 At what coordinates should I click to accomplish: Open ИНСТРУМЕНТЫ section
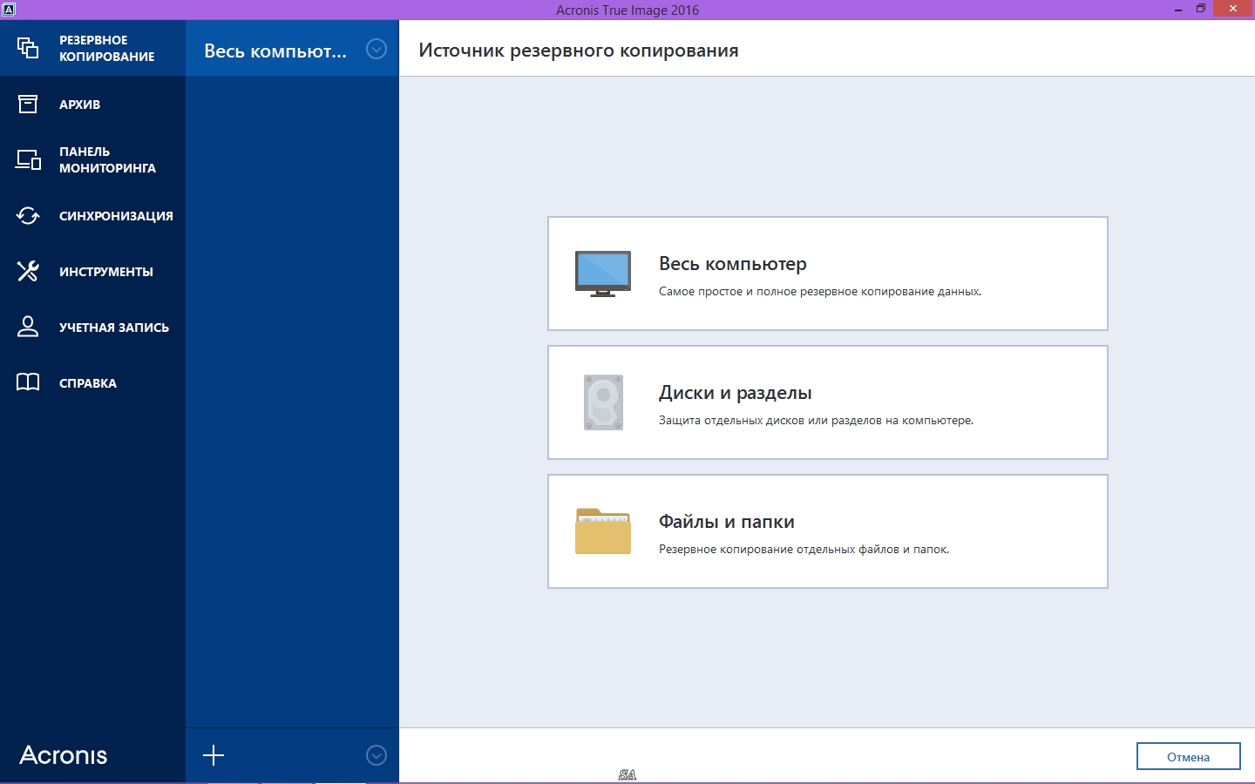click(x=92, y=272)
